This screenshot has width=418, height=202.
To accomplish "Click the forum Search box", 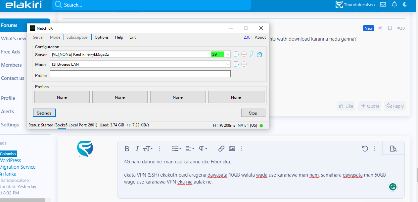I will pos(151,5).
